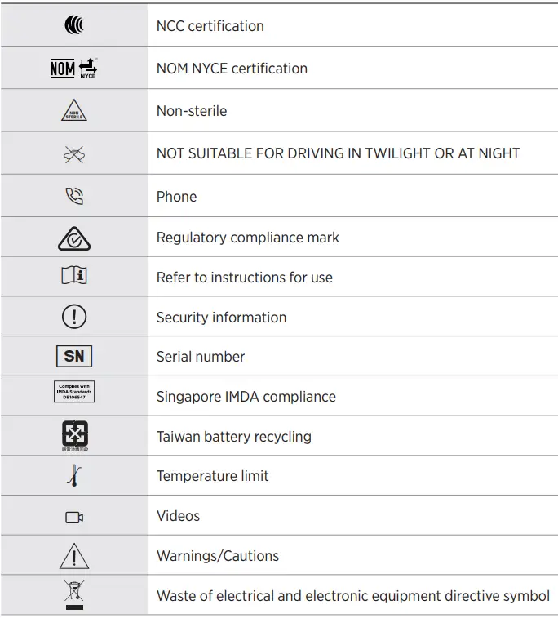Screen dimensions: 558x618
Task: Click the "Serial number" text label
Action: click(200, 357)
